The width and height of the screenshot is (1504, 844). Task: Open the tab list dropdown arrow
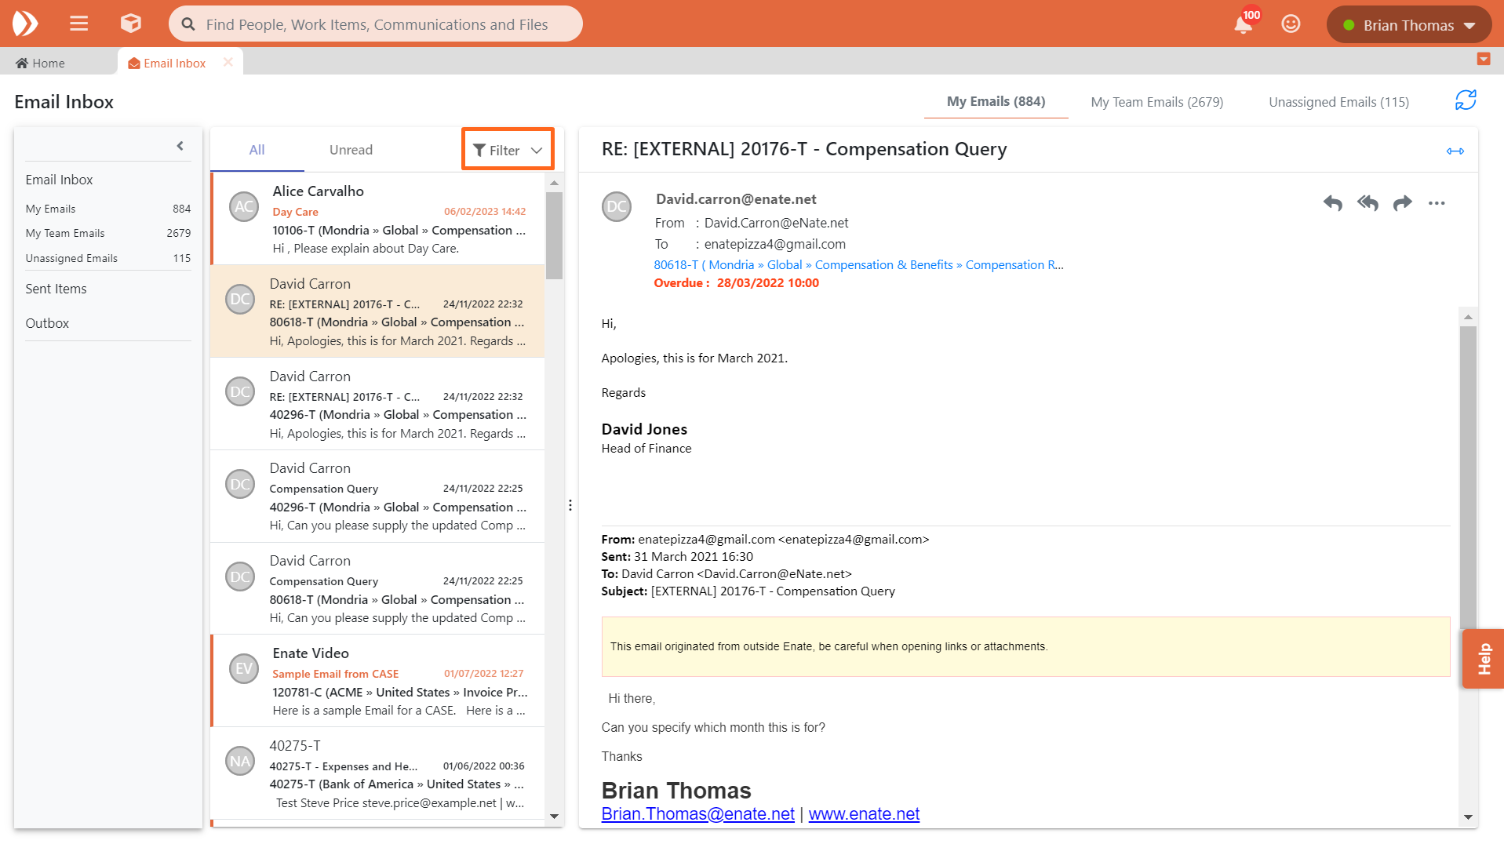click(1483, 60)
